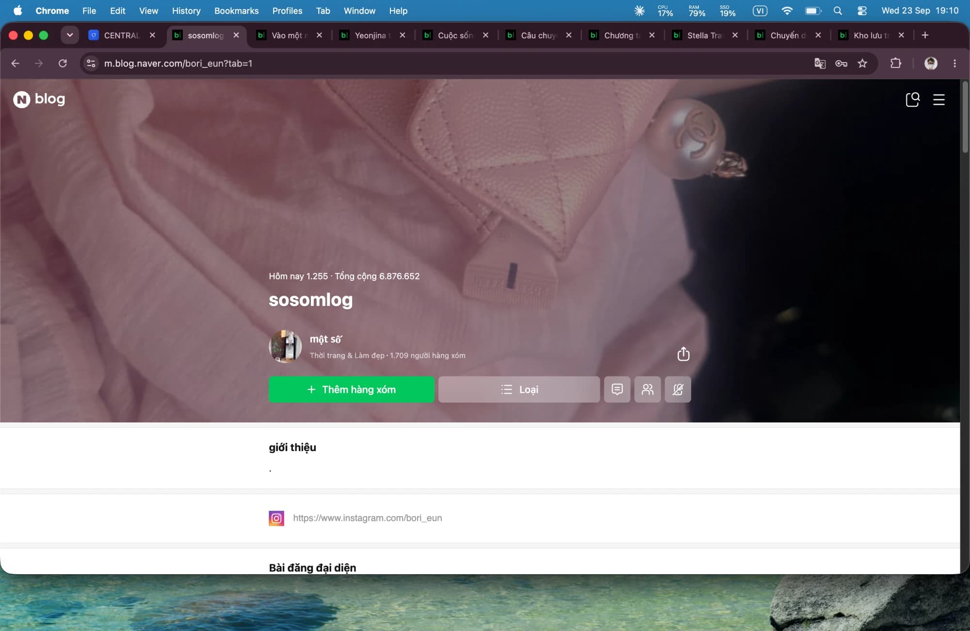Click the giới thiệu heading

(x=292, y=447)
